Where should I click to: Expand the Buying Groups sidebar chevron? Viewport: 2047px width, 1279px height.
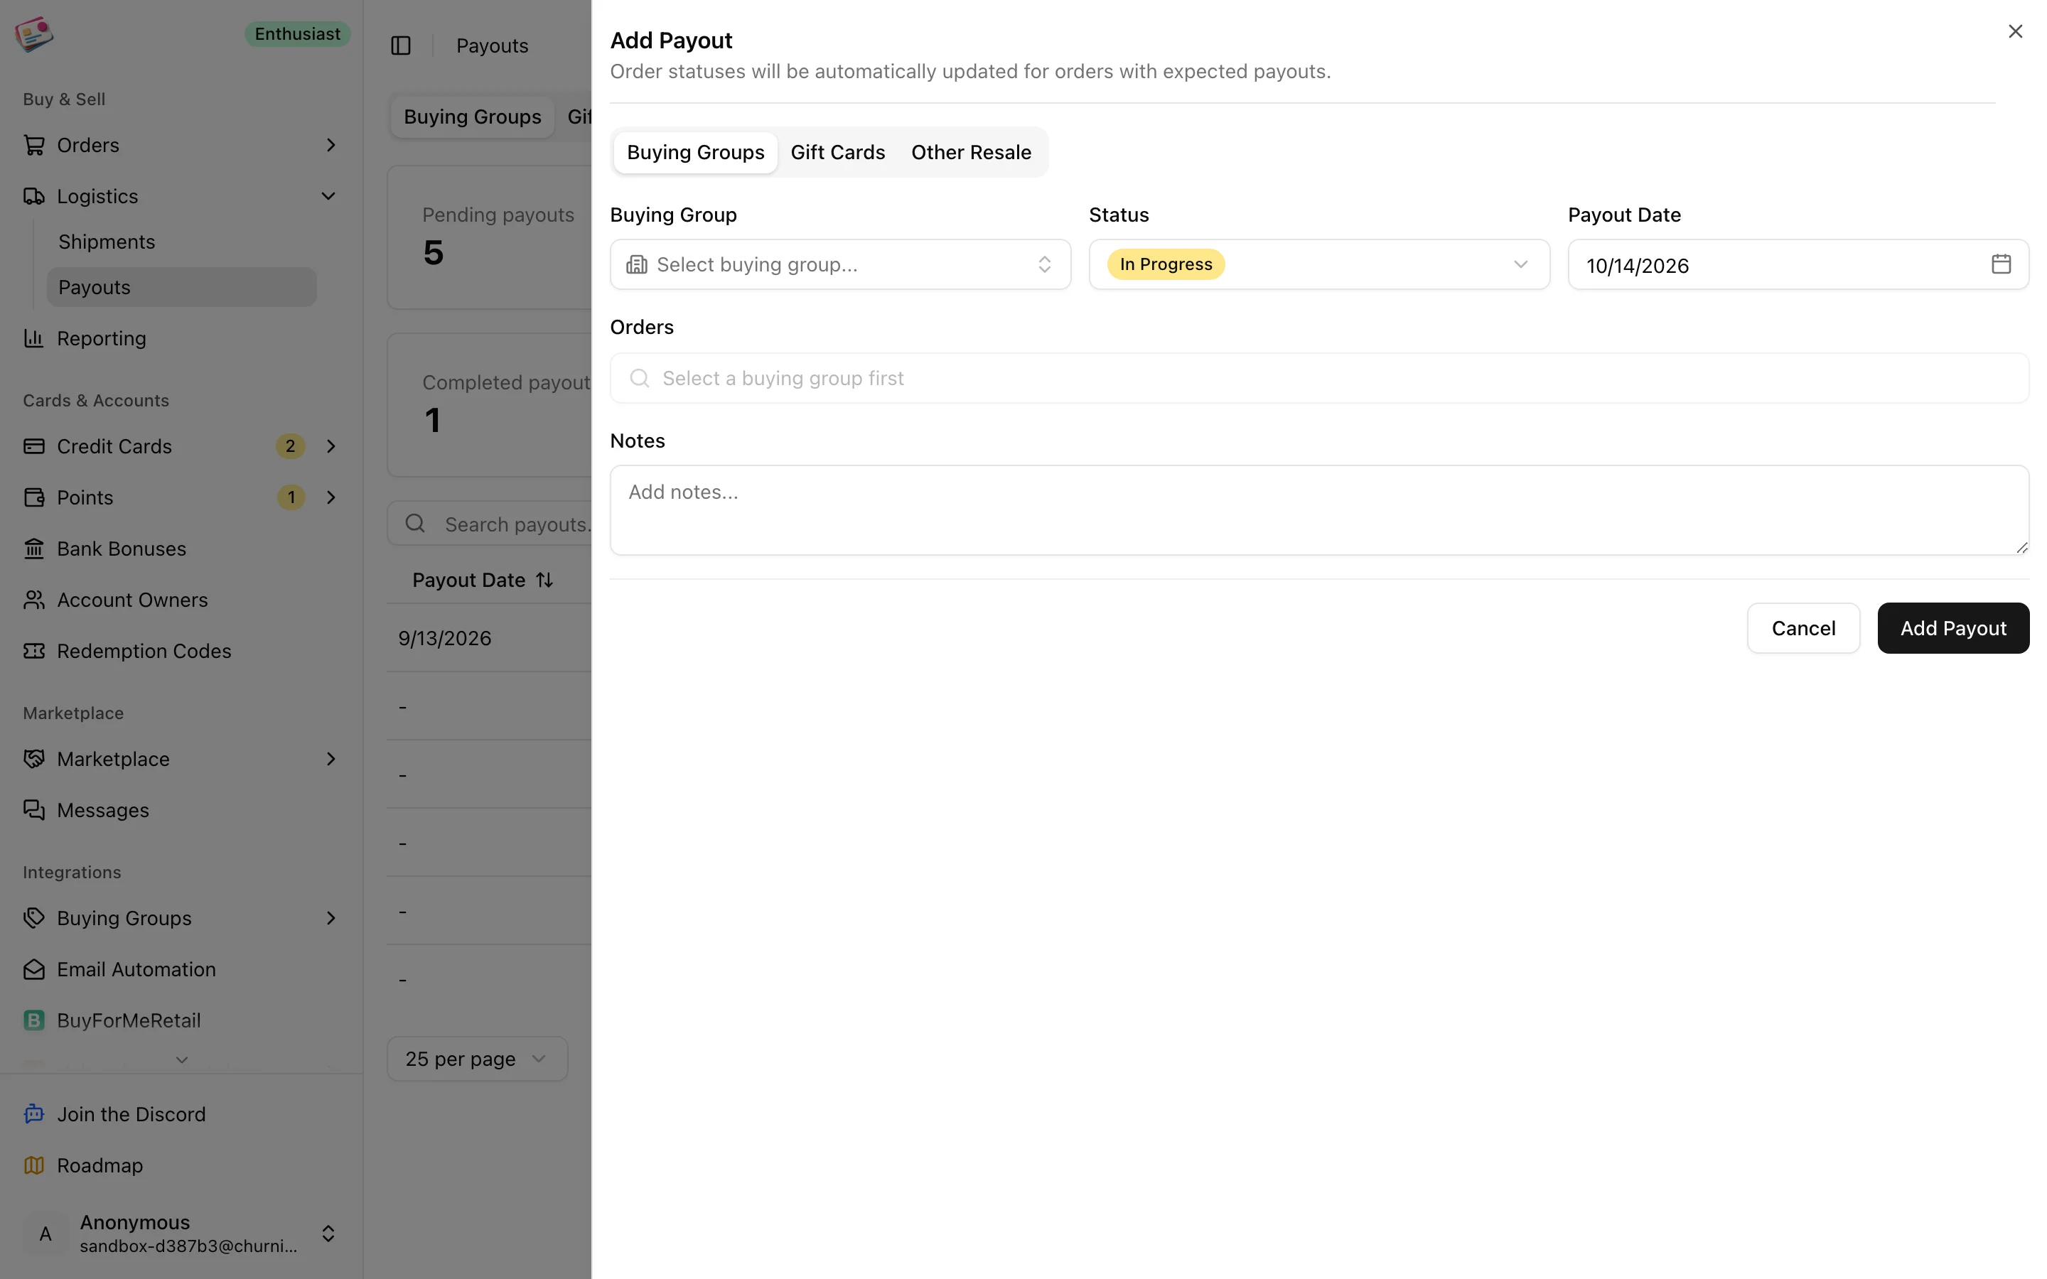[331, 918]
